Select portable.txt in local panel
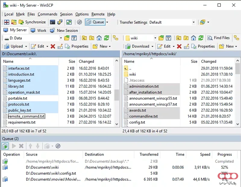 18,98
